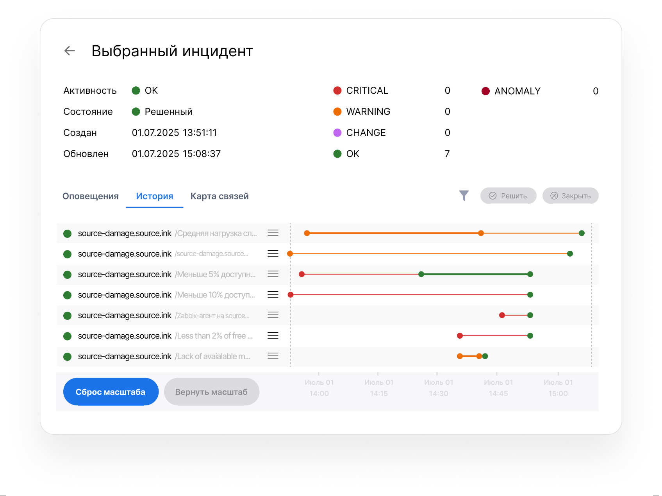Image resolution: width=662 pixels, height=496 pixels.
Task: Open the filter funnel icon
Action: click(464, 196)
